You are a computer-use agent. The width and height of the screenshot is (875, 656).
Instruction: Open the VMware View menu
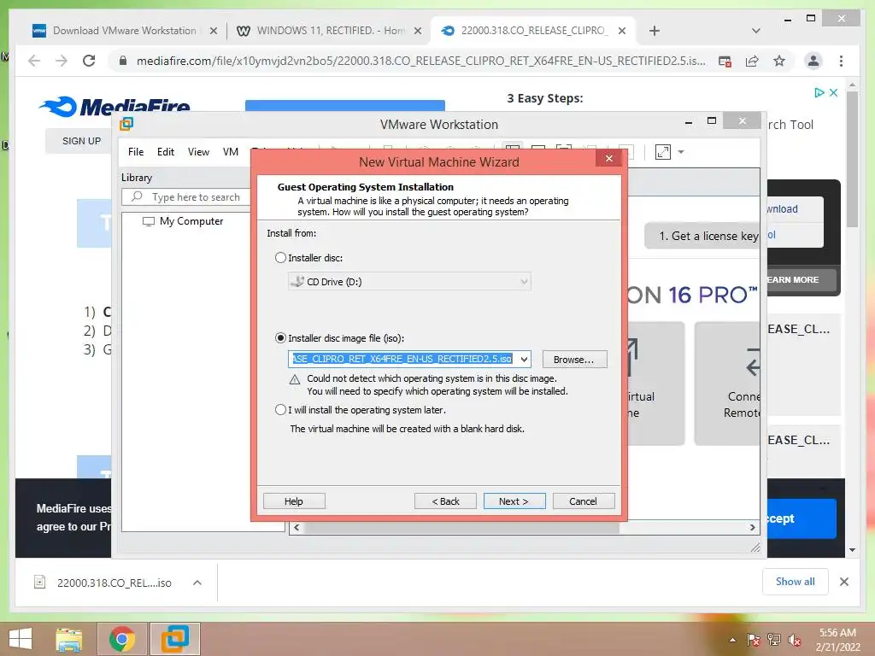point(198,152)
